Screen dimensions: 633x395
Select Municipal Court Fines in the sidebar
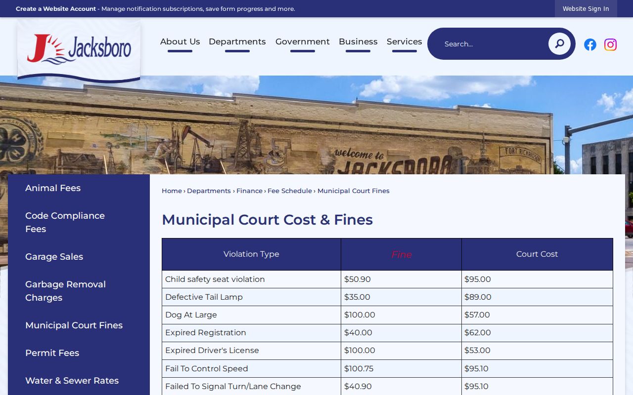click(74, 325)
